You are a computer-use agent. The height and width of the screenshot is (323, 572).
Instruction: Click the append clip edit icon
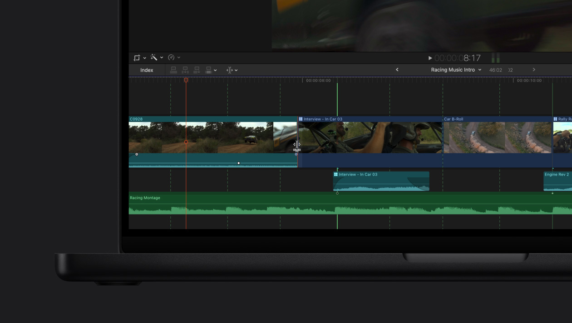[197, 70]
